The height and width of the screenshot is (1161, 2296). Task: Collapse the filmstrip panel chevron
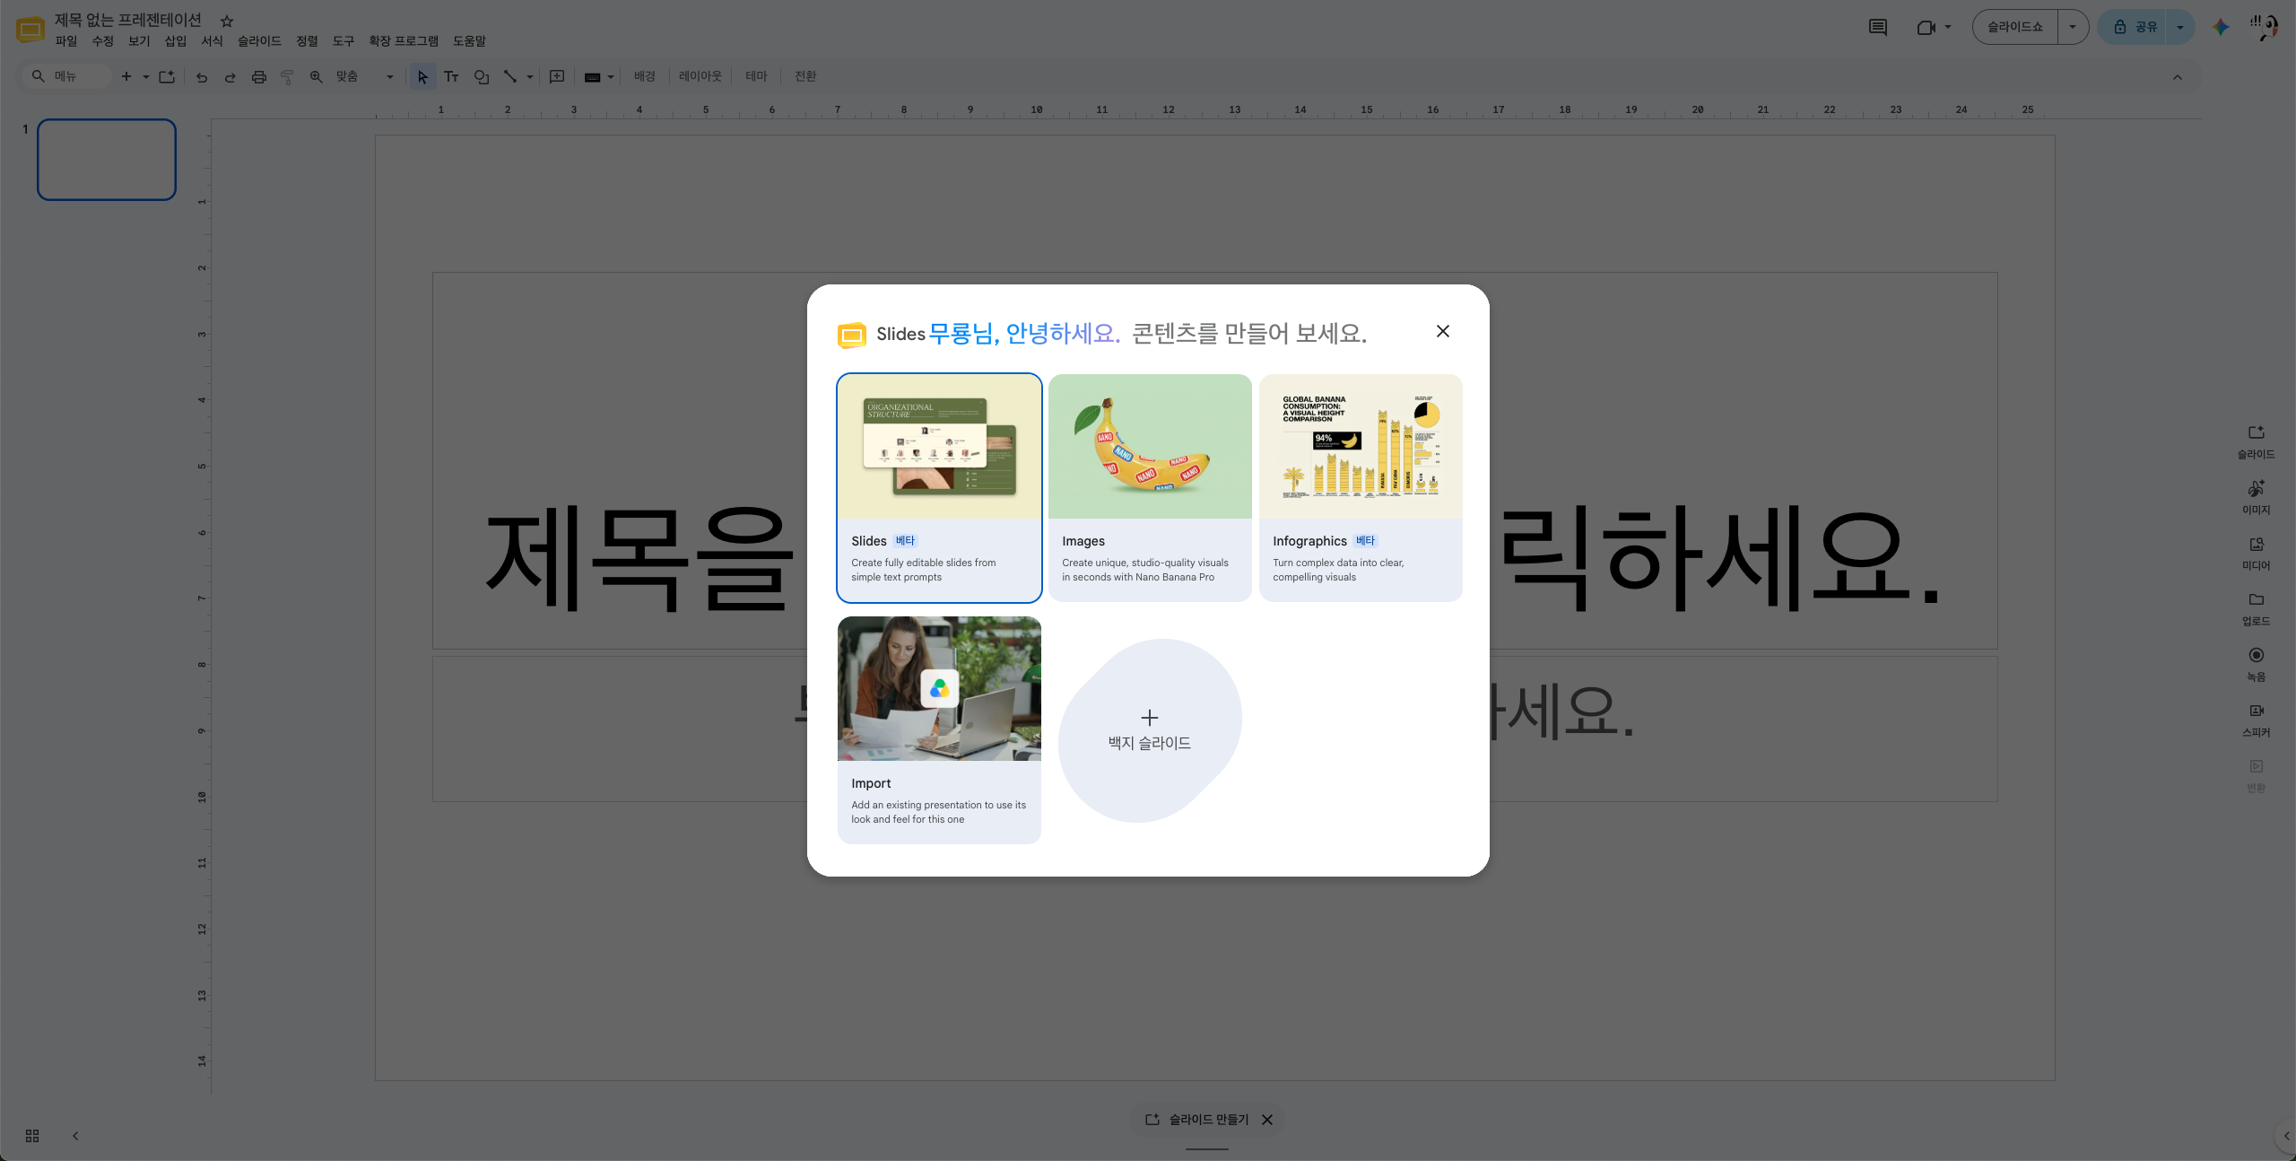tap(75, 1136)
